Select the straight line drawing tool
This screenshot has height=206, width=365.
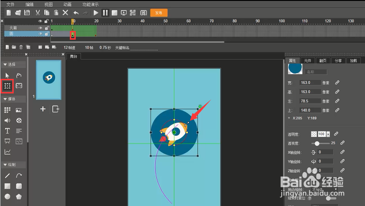pyautogui.click(x=7, y=176)
